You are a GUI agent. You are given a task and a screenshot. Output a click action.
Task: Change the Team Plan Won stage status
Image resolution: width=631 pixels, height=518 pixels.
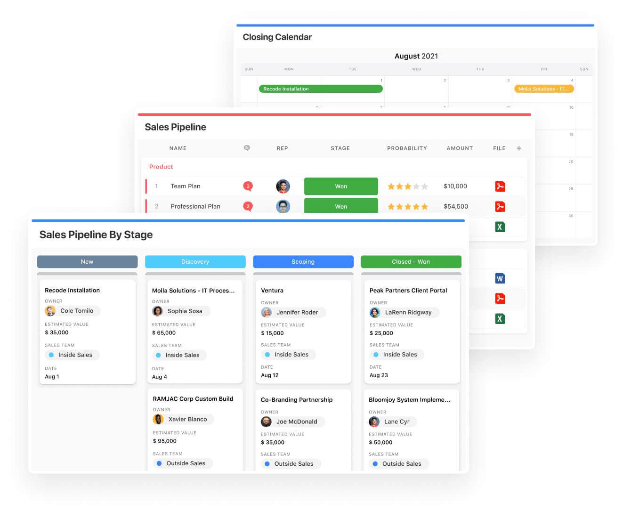341,186
